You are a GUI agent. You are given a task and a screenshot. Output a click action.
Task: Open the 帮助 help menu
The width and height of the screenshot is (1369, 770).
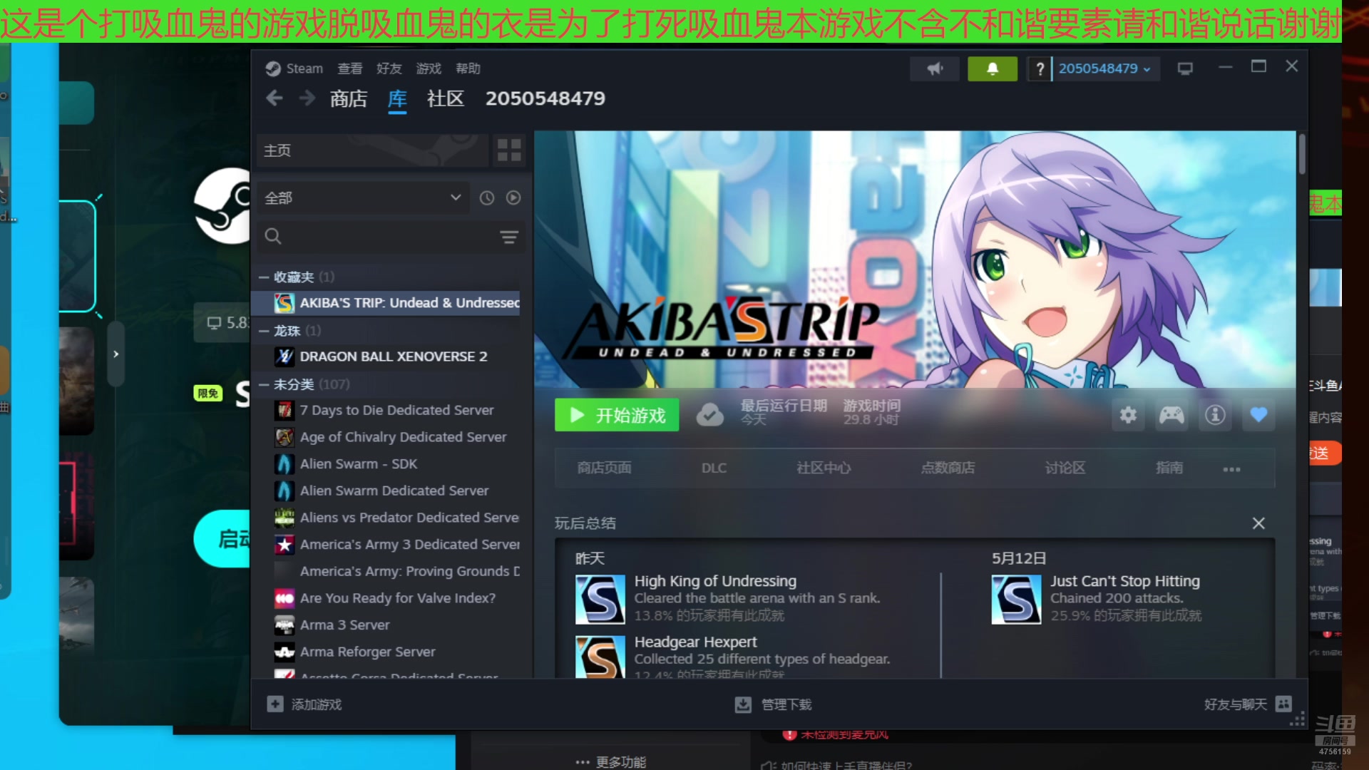468,68
